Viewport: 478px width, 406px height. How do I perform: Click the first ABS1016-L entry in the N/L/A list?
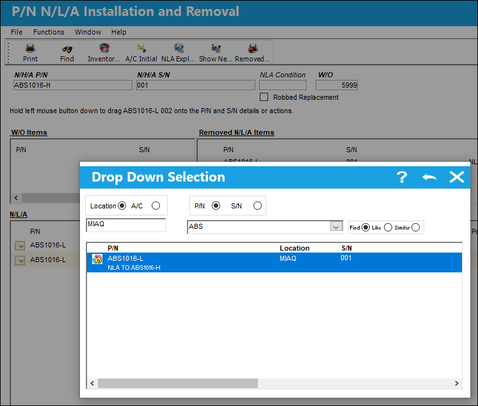click(x=48, y=245)
